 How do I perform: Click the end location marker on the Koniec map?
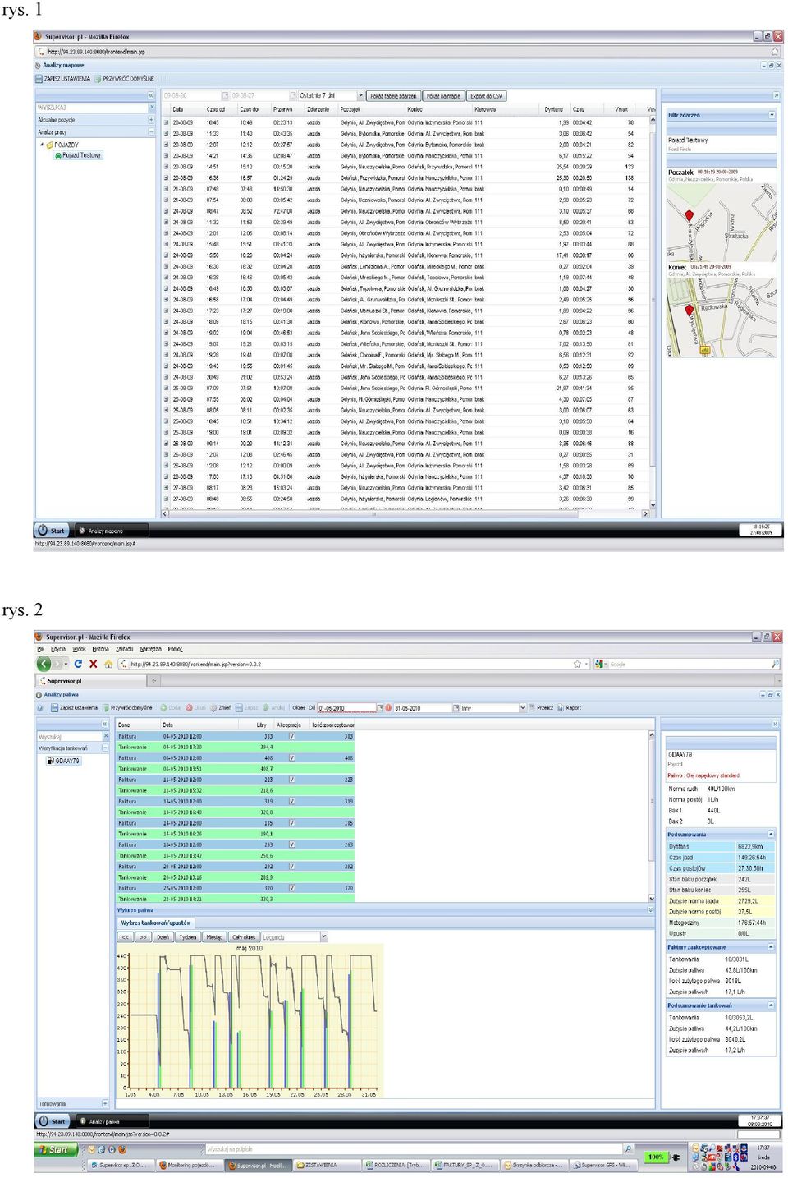click(x=689, y=311)
